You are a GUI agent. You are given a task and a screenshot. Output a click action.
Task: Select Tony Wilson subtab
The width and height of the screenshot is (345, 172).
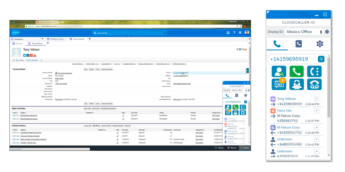coord(35,43)
